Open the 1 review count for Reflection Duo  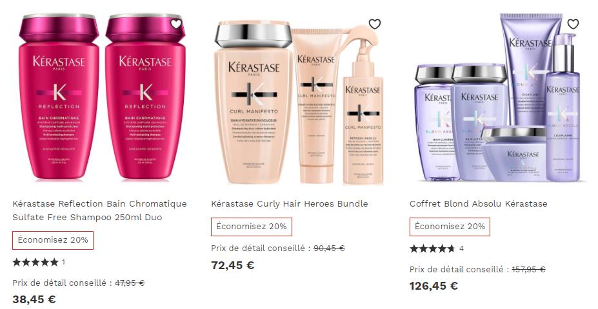[63, 262]
